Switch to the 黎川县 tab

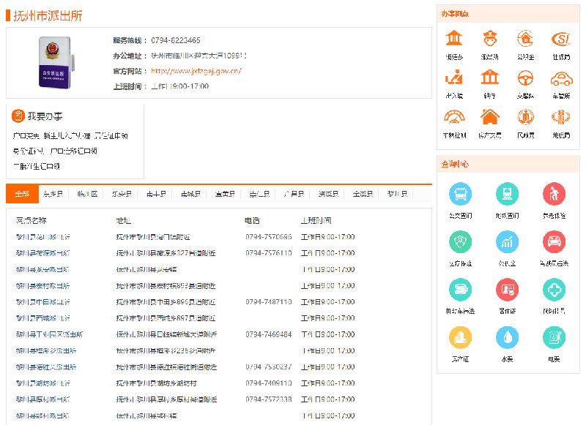click(x=397, y=195)
